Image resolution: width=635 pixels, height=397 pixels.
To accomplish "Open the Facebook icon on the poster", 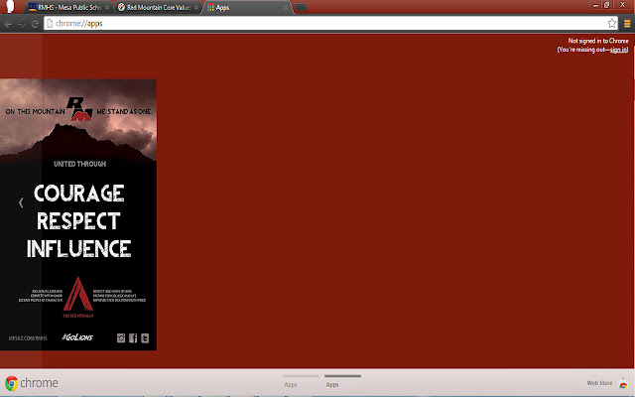I will [133, 337].
